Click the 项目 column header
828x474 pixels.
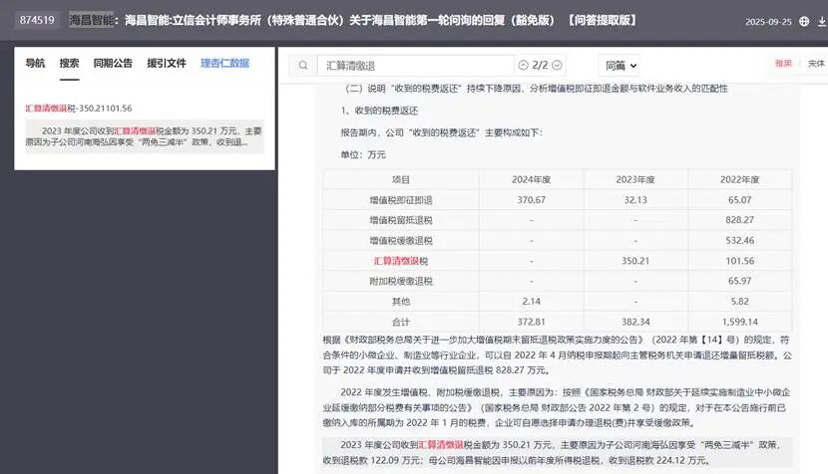coord(401,180)
